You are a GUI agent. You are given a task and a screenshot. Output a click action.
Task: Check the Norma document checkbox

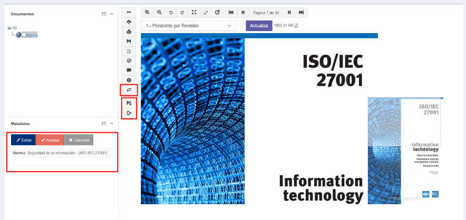(x=24, y=35)
